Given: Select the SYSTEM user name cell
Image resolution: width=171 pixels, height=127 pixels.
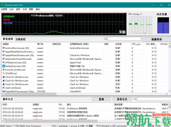Looking at the screenshot, I should pos(41,91).
